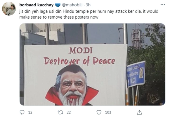
Task: Retweet this tweet using the retweet icon
Action: click(x=60, y=112)
